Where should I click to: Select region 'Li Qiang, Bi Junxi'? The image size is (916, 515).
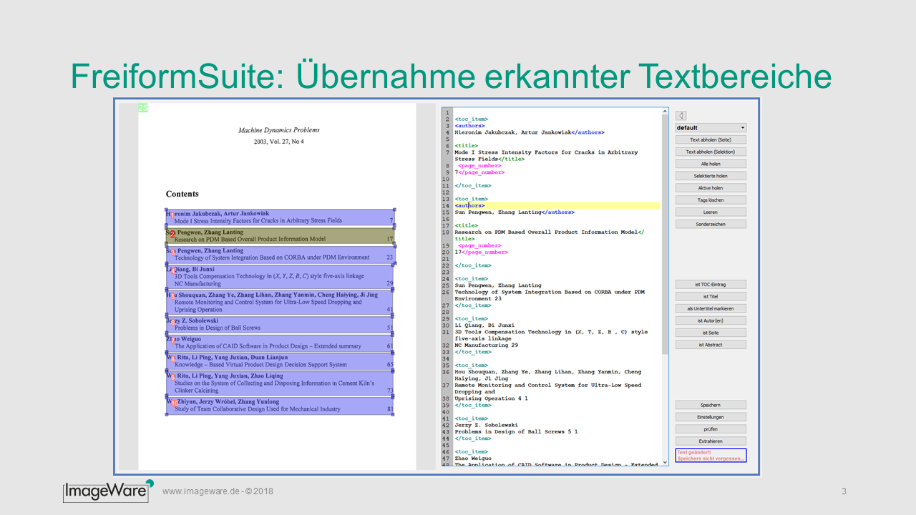(x=280, y=277)
